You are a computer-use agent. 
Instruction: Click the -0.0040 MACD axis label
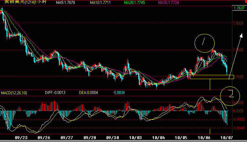[x=238, y=128]
